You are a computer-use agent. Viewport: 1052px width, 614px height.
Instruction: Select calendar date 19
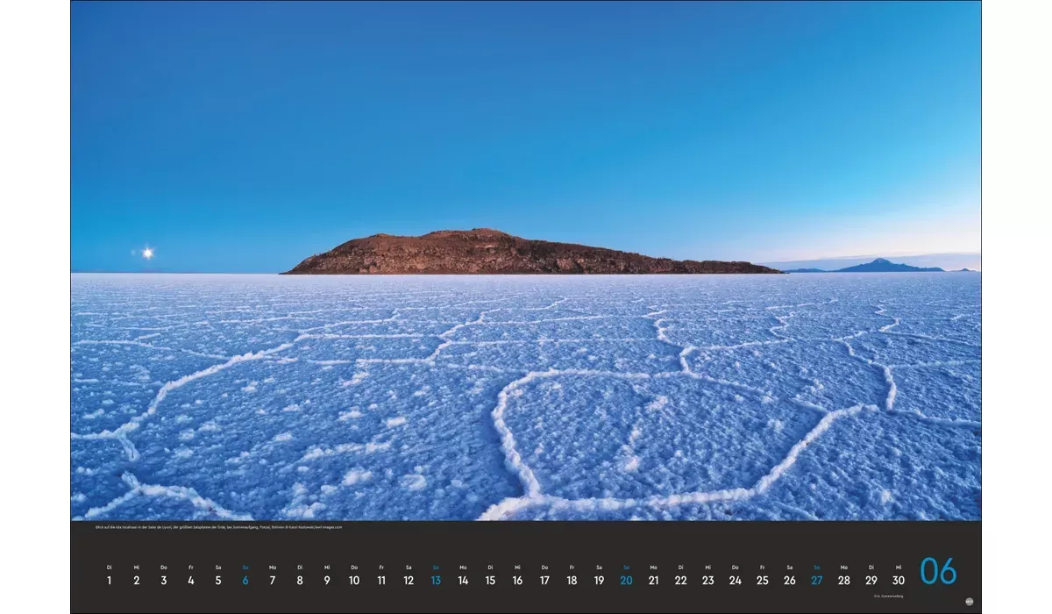[x=599, y=581]
